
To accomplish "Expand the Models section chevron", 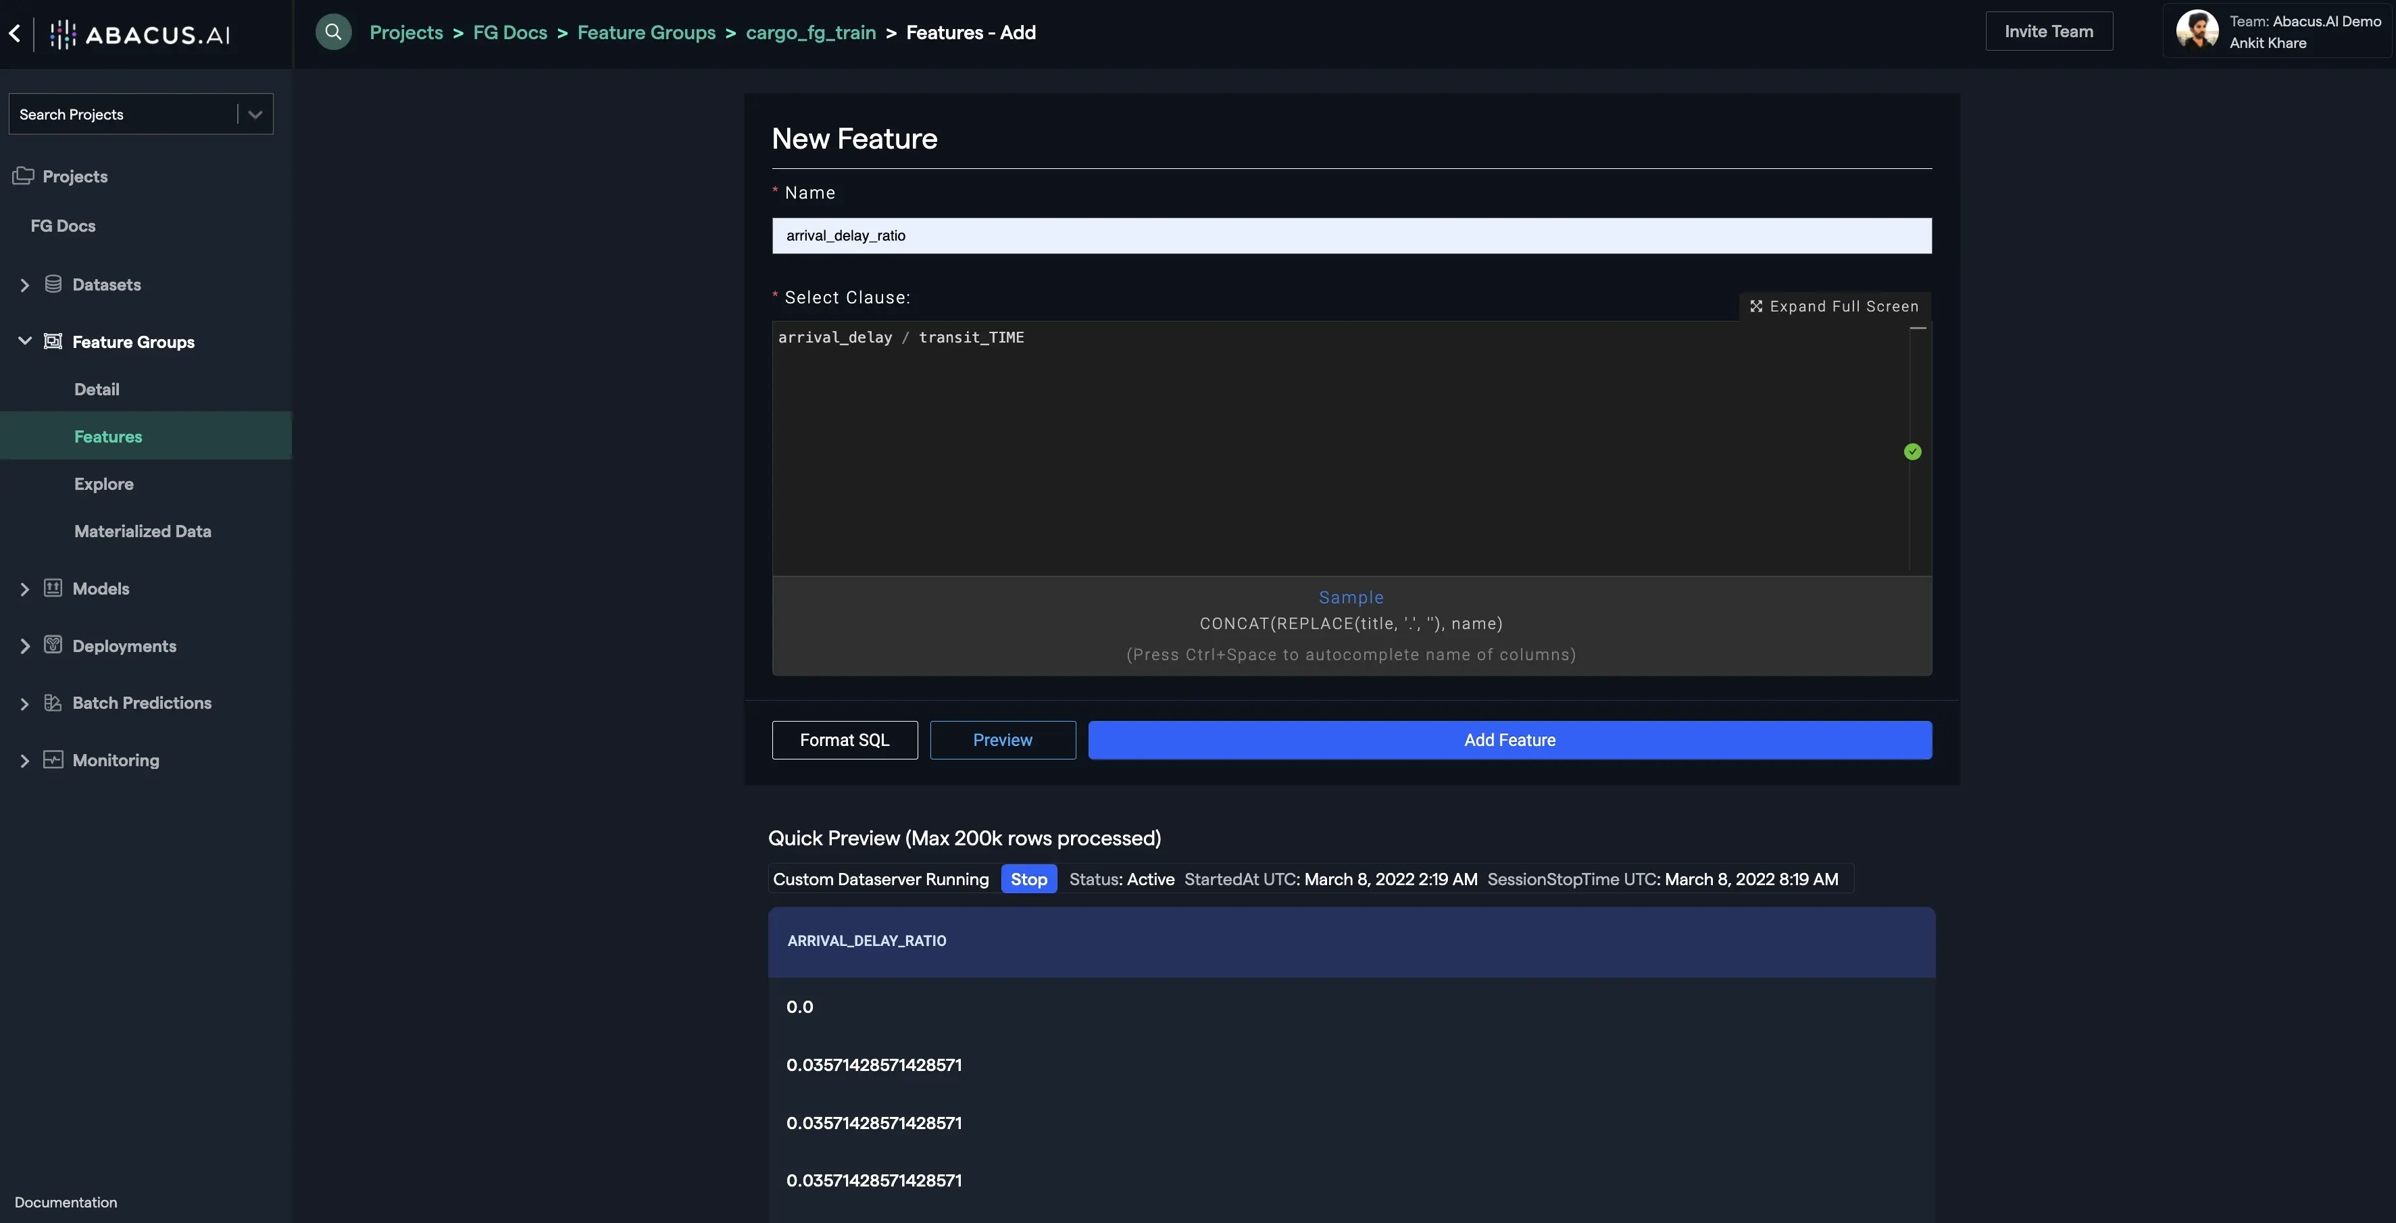I will click(x=25, y=590).
